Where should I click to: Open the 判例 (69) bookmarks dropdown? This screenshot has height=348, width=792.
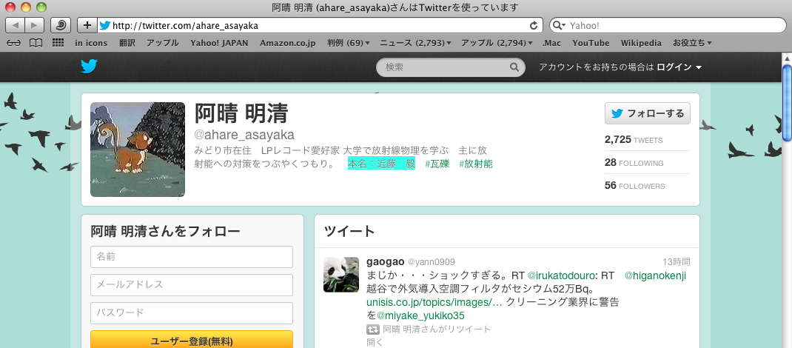pyautogui.click(x=348, y=43)
